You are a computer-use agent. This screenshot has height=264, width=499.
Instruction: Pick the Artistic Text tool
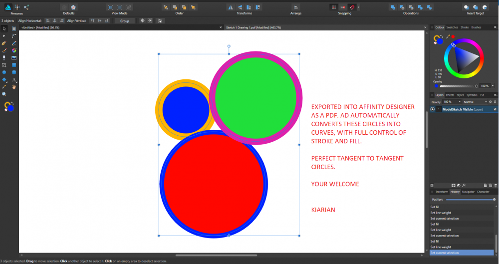[x=14, y=79]
